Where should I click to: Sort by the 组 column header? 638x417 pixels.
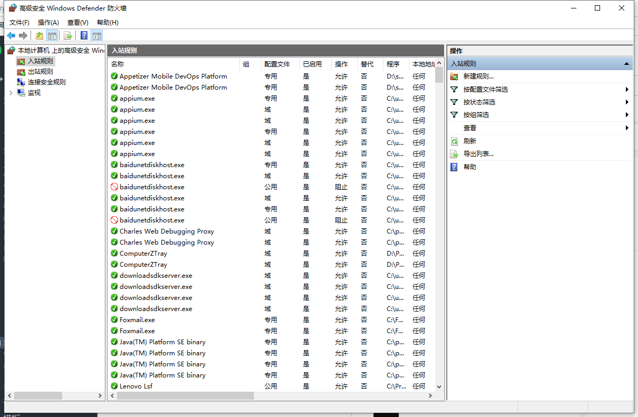(x=250, y=64)
